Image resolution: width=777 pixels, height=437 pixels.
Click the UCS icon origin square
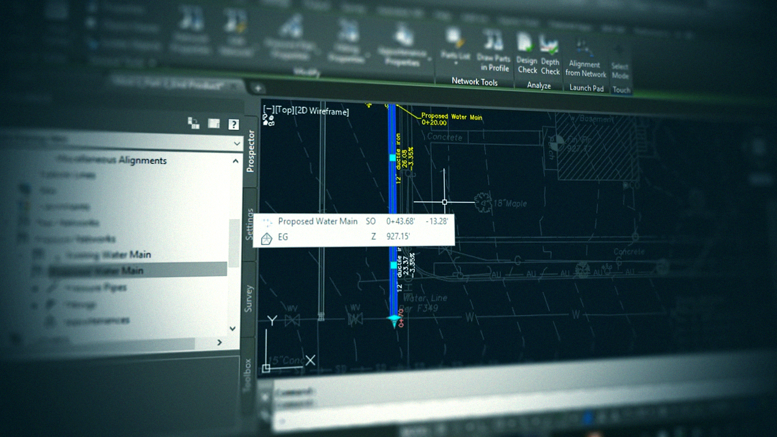pos(266,368)
